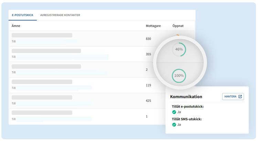
Task: Click the 46% open-rate ring
Action: pos(179,49)
